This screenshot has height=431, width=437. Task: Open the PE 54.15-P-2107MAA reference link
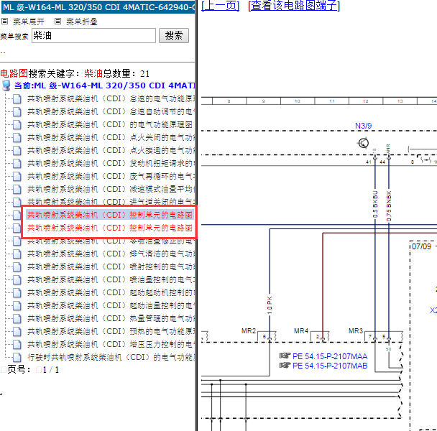tap(330, 356)
